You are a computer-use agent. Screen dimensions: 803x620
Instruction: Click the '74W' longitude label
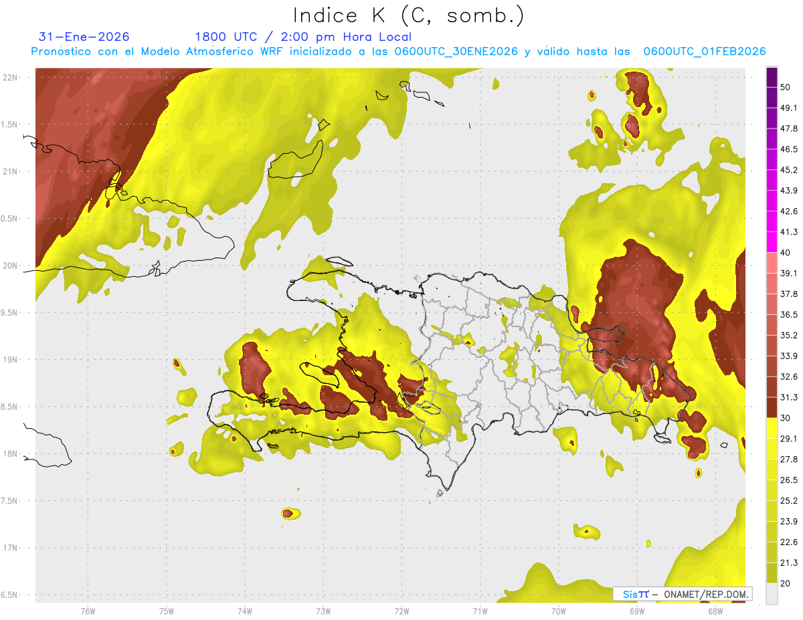(x=245, y=611)
